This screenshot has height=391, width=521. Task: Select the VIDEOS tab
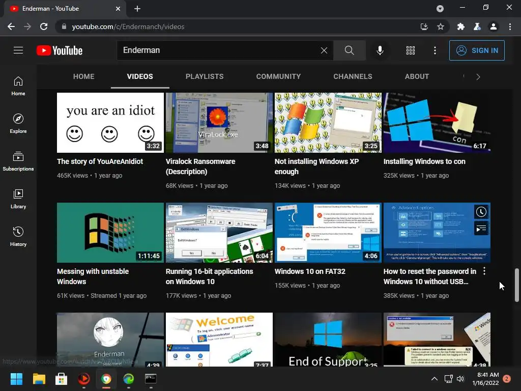coord(140,76)
